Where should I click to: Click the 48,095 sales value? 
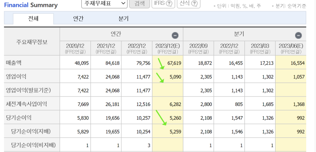(x=82, y=63)
